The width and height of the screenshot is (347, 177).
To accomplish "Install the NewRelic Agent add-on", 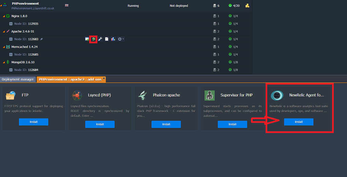I will [299, 122].
